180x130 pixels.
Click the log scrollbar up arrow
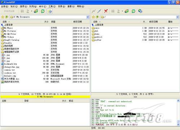pyautogui.click(x=178, y=101)
